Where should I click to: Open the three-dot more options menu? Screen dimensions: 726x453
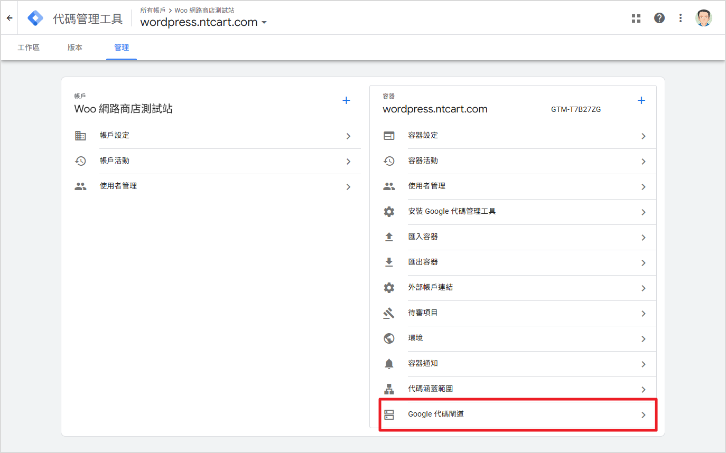pos(681,18)
